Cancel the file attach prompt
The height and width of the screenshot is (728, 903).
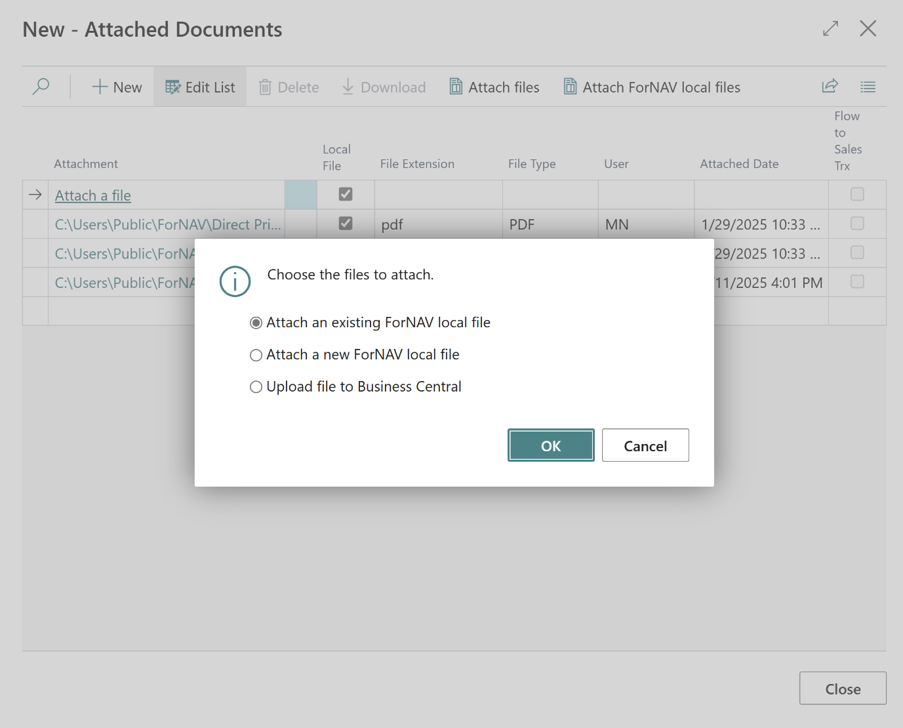point(645,445)
